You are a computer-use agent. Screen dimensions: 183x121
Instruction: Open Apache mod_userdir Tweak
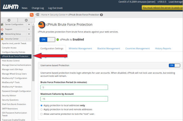point(14,43)
